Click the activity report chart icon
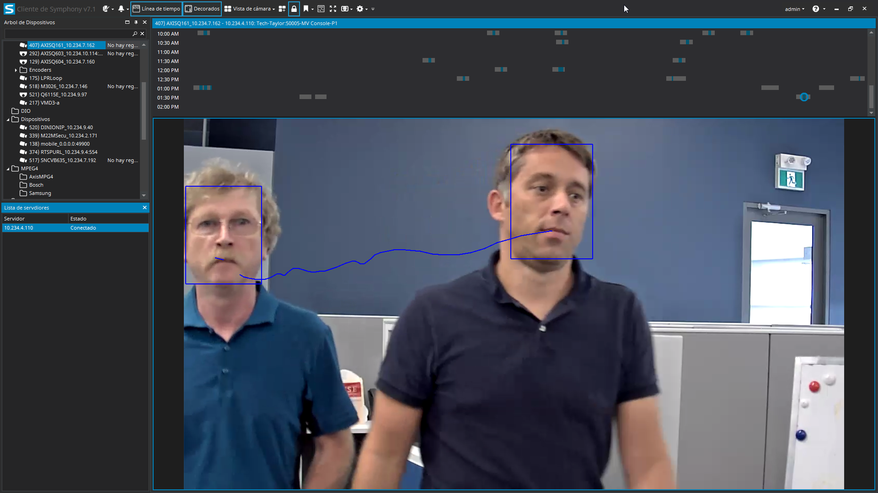Image resolution: width=878 pixels, height=493 pixels. (321, 9)
